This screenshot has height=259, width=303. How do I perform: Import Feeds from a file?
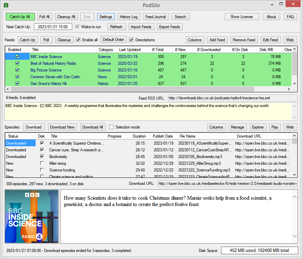[x=141, y=27]
